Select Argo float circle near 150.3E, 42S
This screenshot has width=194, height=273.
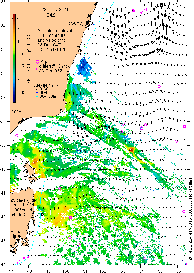point(70,217)
